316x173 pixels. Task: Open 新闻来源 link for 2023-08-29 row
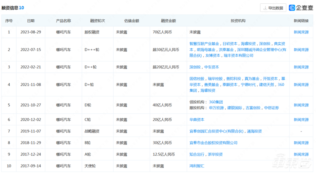[x=301, y=32]
